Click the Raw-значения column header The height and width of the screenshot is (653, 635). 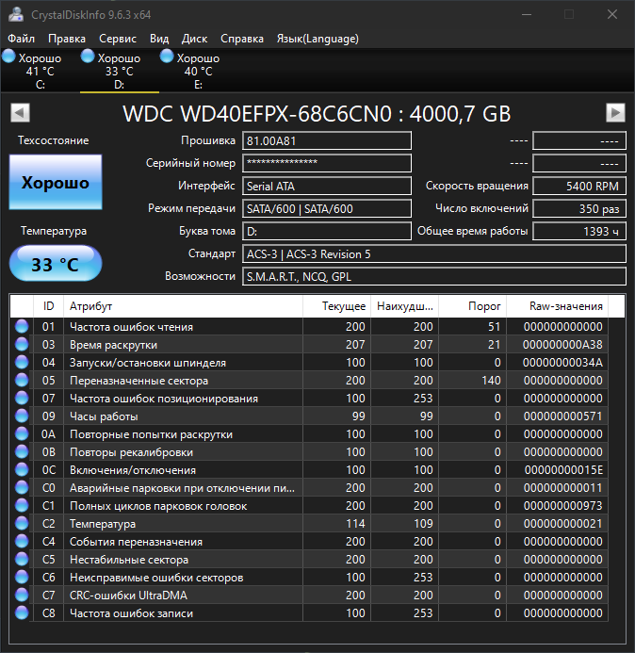[x=558, y=306]
